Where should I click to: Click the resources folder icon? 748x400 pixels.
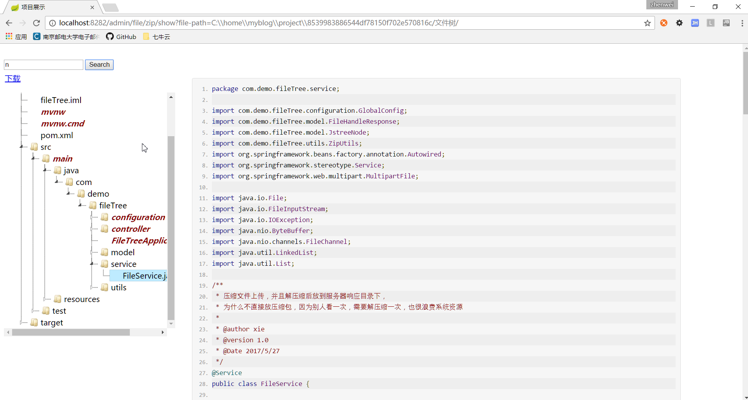[x=58, y=299]
